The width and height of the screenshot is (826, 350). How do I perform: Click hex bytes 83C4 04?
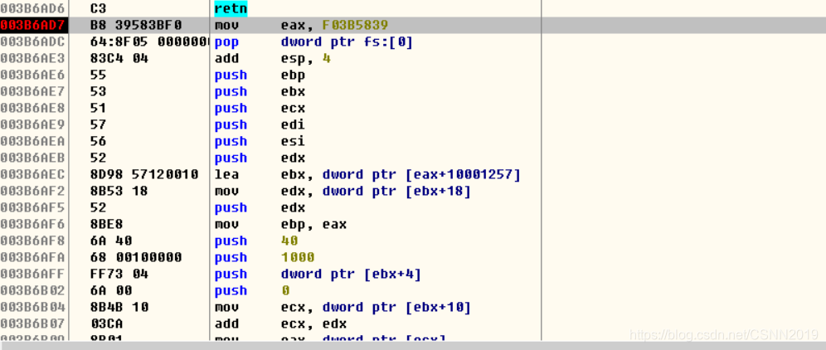[x=119, y=59]
